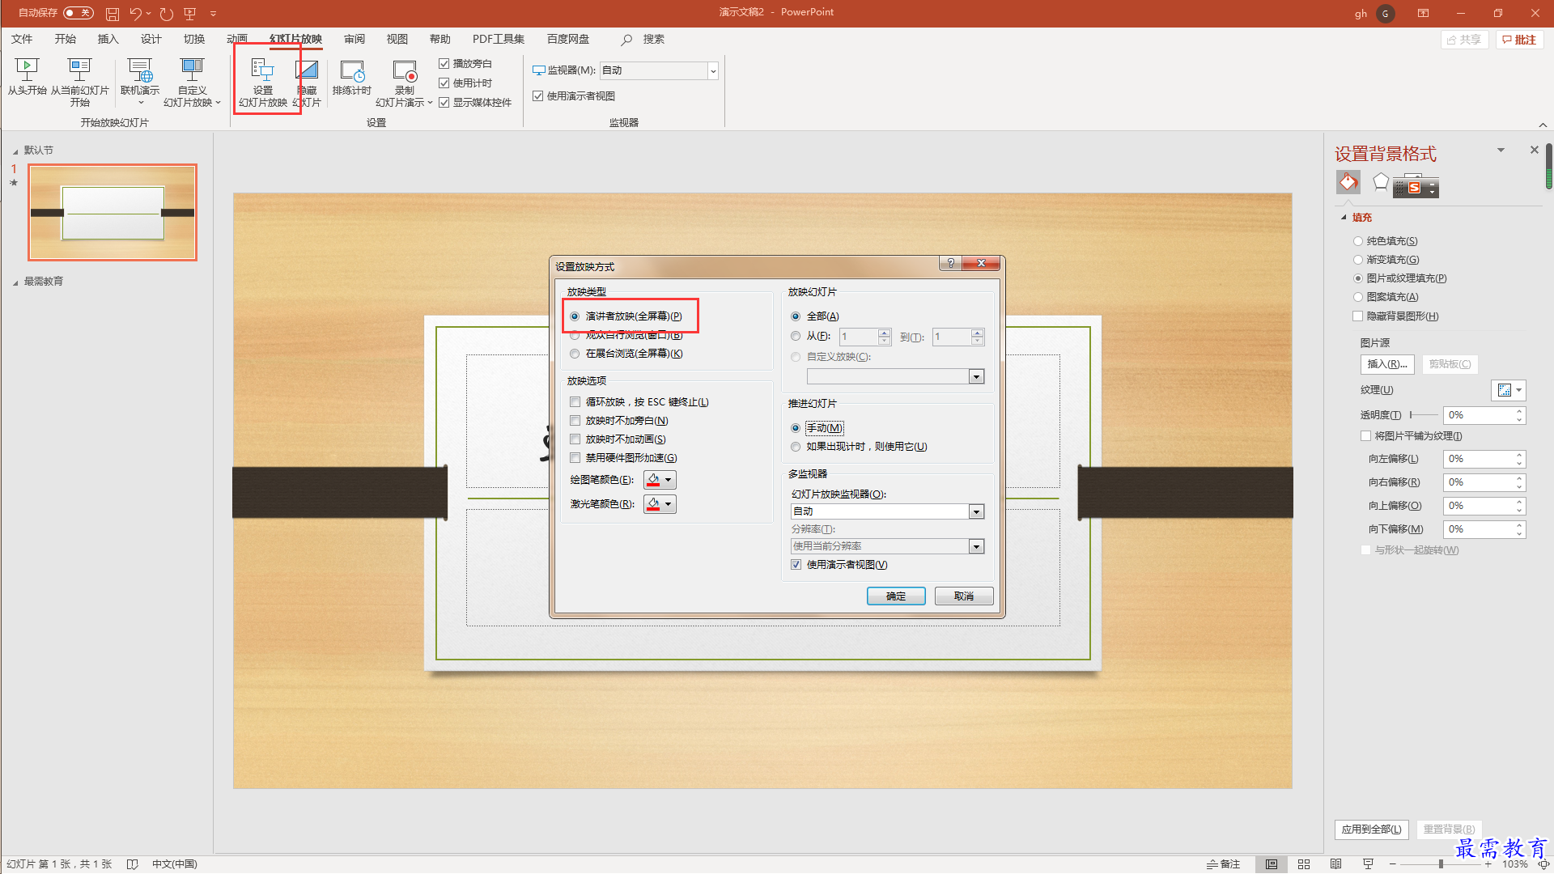Switch to Reading view icon
1554x874 pixels.
click(x=1336, y=864)
